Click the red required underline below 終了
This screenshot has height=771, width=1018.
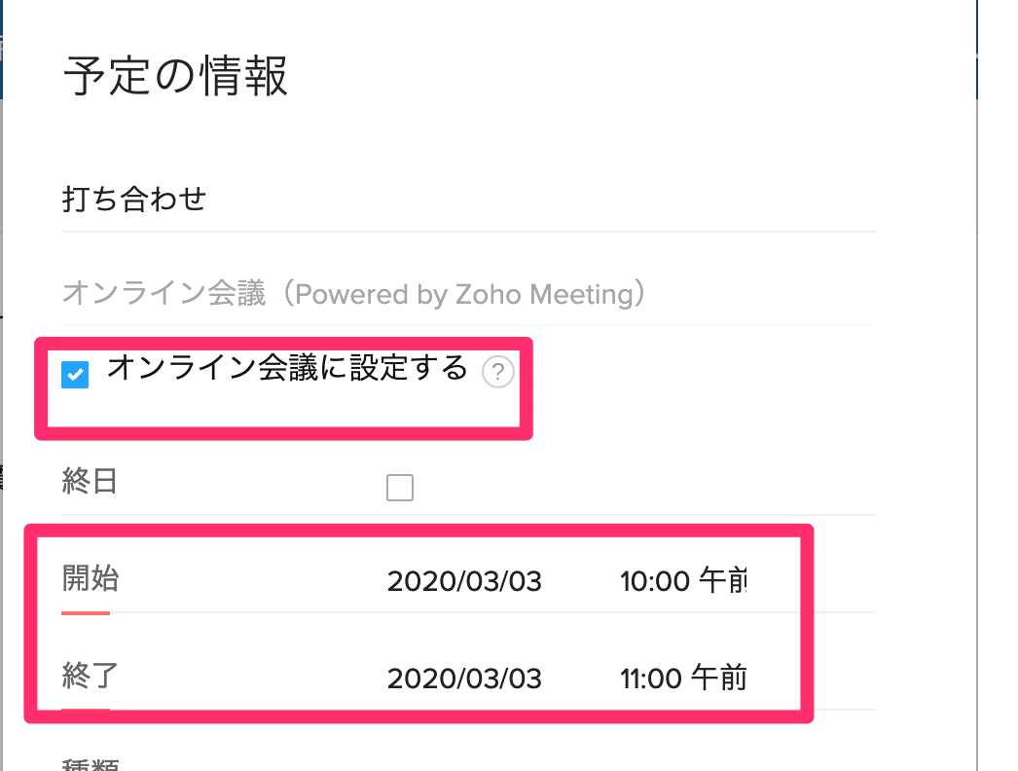pyautogui.click(x=86, y=710)
